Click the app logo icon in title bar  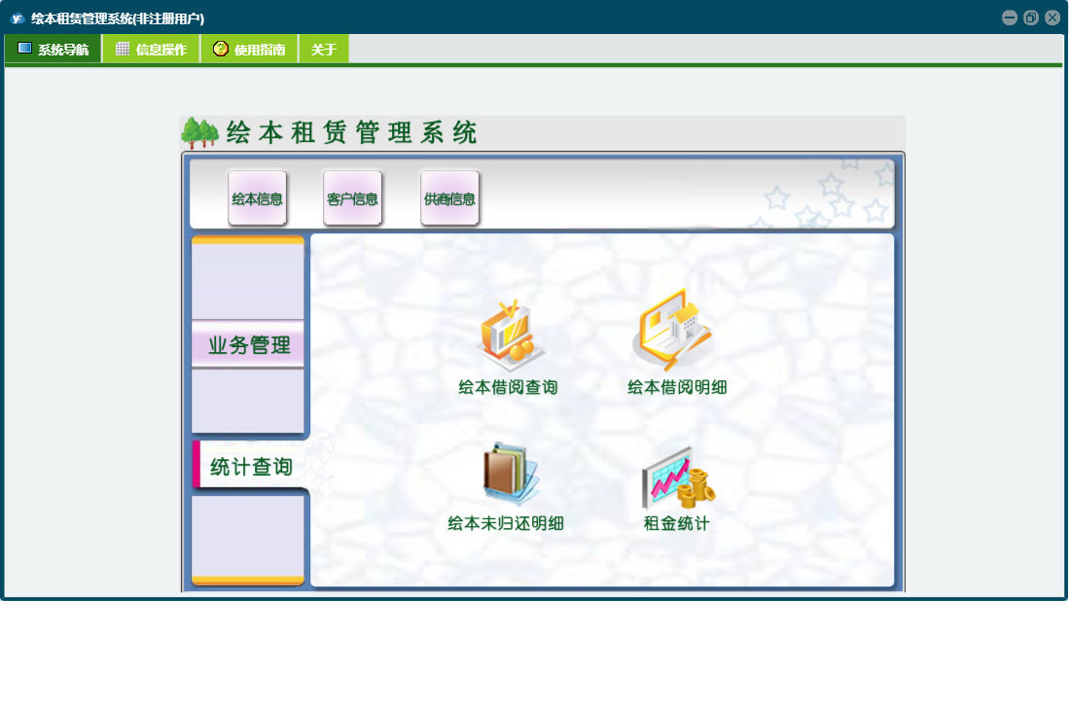pyautogui.click(x=18, y=18)
